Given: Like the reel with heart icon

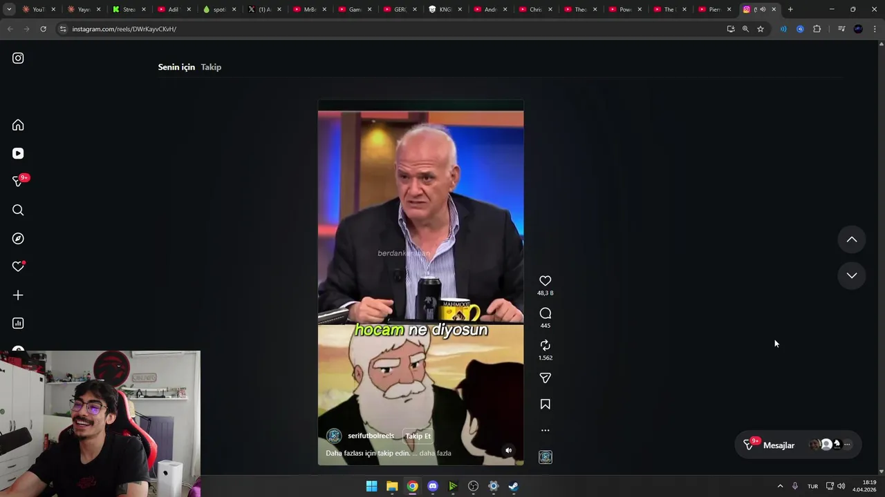Looking at the screenshot, I should point(546,280).
